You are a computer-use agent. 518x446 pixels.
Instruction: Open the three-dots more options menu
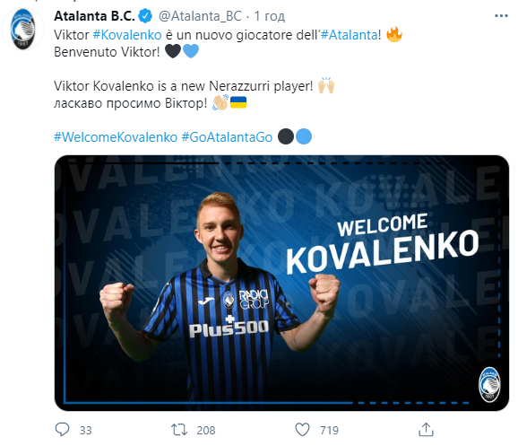pos(501,16)
